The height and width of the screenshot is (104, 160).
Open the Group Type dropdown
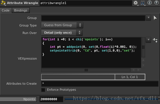point(62,25)
